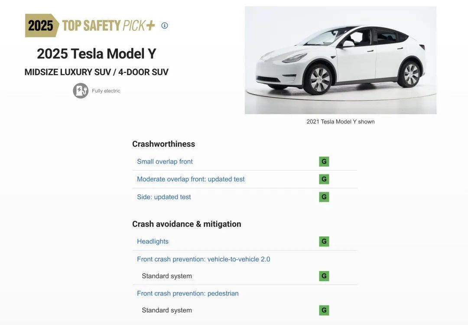Open the Headlights rating link
Screen dimensions: 468x325
point(153,242)
